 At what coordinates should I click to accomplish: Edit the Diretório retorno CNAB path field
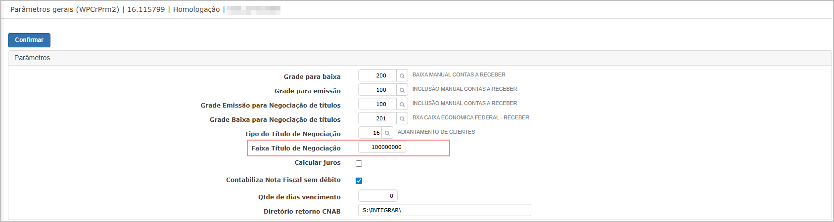[x=445, y=210]
